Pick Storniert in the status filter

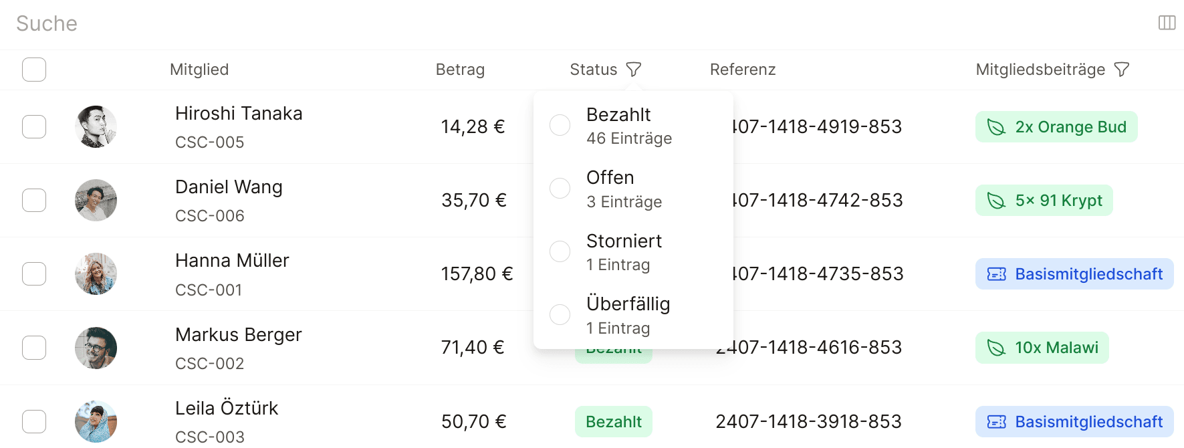pos(560,251)
